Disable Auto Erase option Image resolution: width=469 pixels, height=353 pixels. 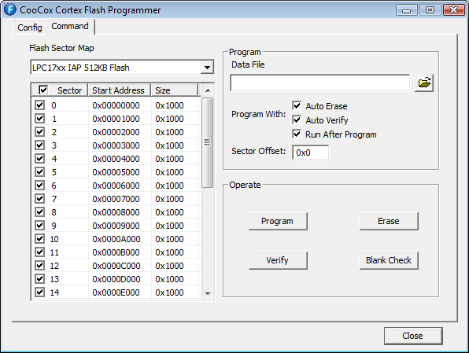coord(297,106)
